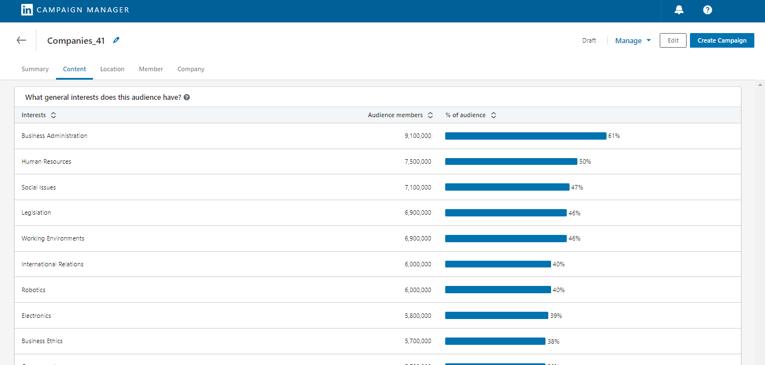The height and width of the screenshot is (365, 765).
Task: Sort by Interests column arrows
Action: click(x=53, y=115)
